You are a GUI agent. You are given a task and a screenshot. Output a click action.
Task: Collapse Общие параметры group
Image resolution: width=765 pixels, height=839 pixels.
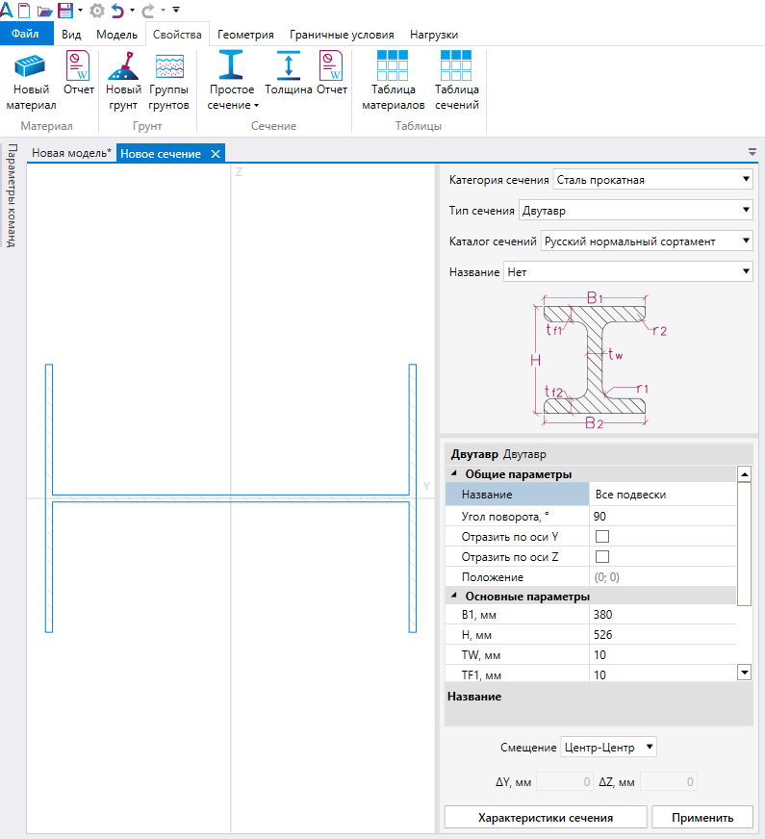click(454, 473)
